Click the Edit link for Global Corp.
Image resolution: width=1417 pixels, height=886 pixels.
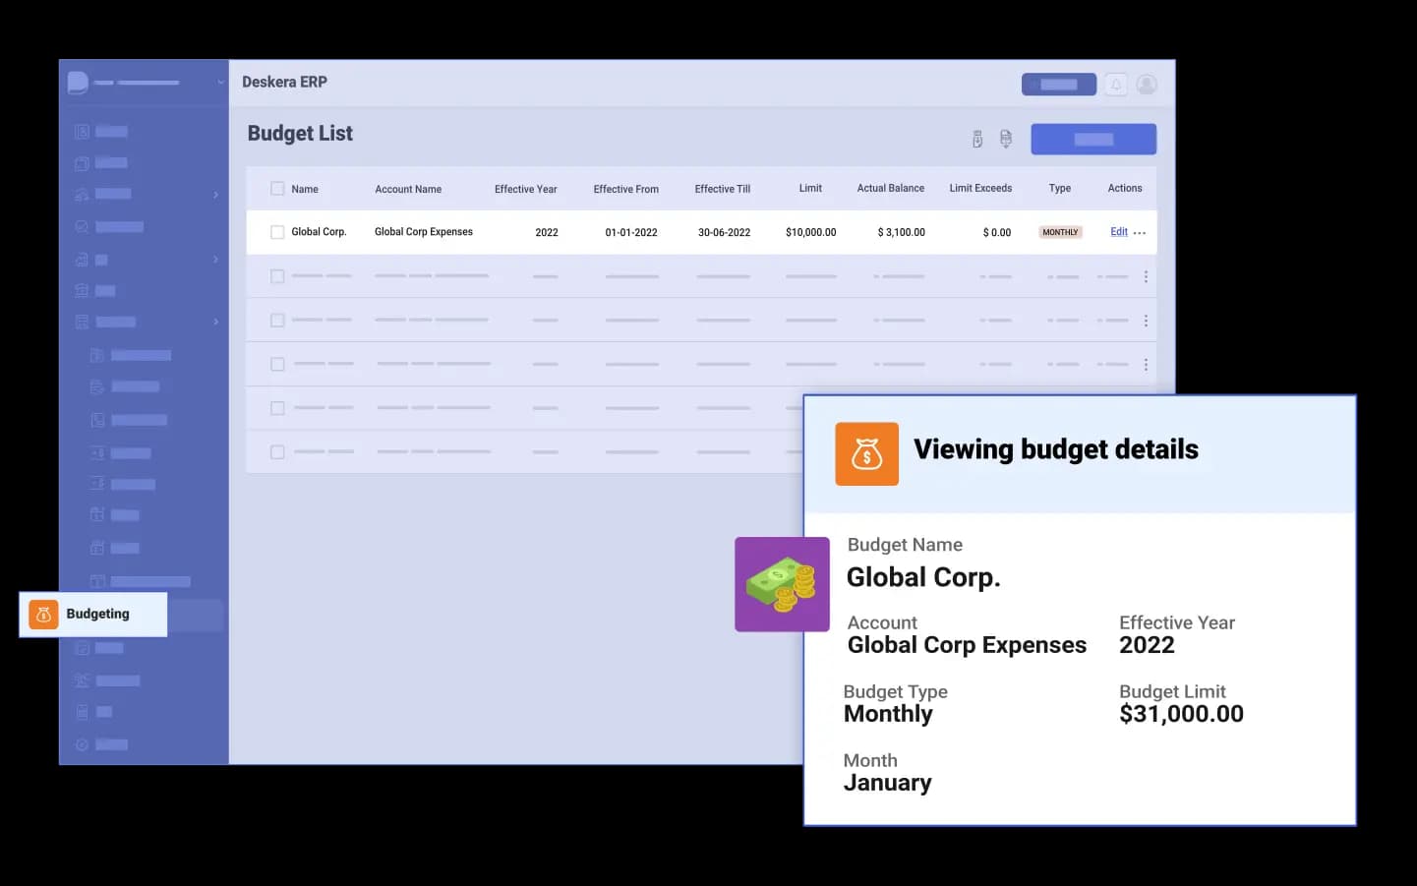click(1119, 232)
